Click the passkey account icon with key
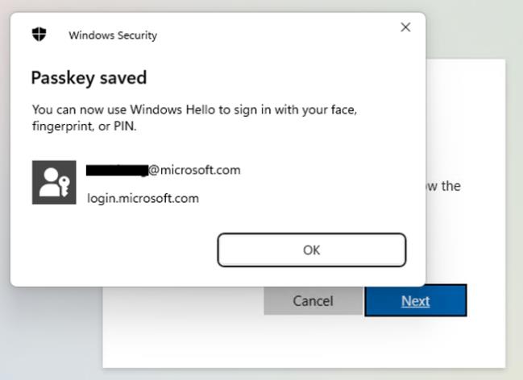This screenshot has width=523, height=380. 53,182
